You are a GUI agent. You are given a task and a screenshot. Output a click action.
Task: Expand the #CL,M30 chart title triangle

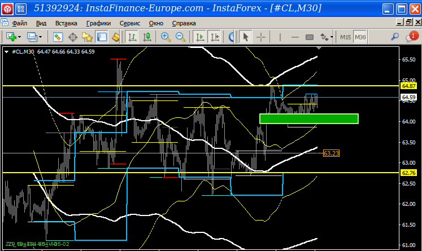pyautogui.click(x=6, y=51)
